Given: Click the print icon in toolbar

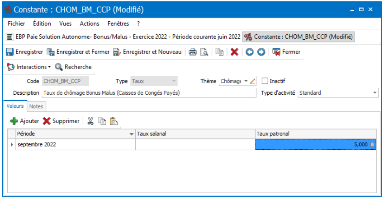Looking at the screenshot, I should pos(193,52).
